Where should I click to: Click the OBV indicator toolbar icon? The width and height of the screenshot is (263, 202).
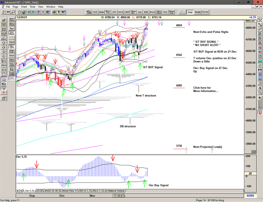[128, 12]
